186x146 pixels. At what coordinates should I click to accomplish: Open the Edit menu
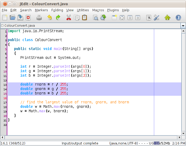coord(13,10)
